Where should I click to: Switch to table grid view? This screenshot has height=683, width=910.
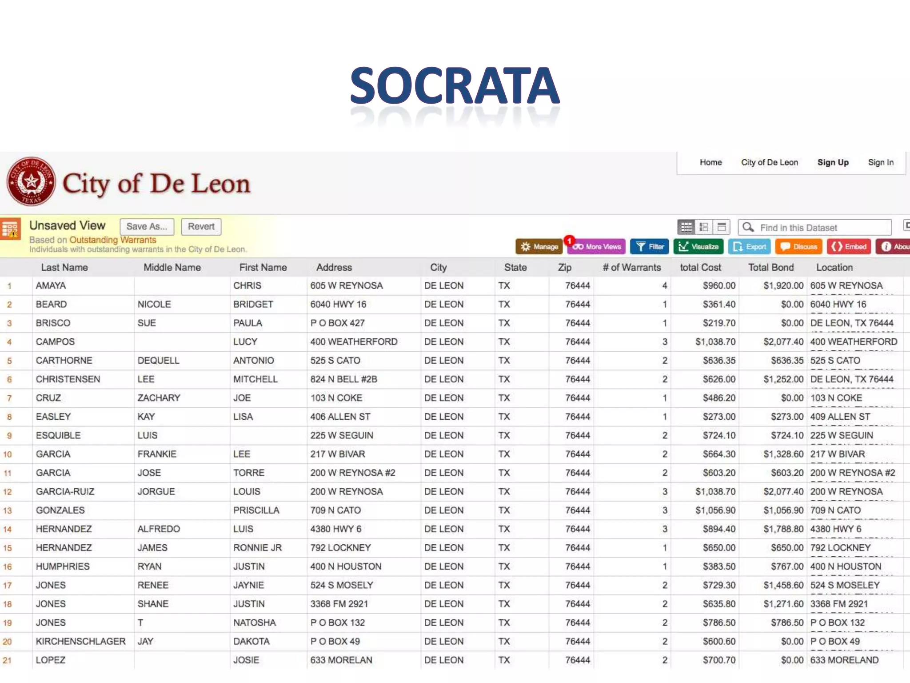coord(686,228)
